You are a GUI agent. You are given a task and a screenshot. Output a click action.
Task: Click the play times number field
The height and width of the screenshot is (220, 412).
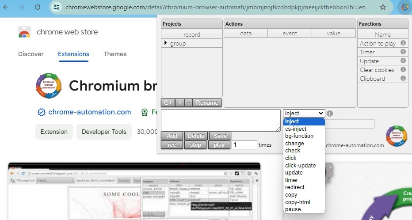(244, 144)
